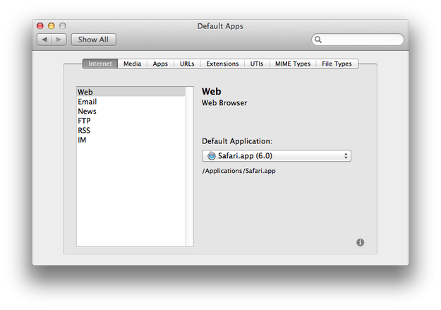
Task: Click the info icon in the panel
Action: (360, 242)
